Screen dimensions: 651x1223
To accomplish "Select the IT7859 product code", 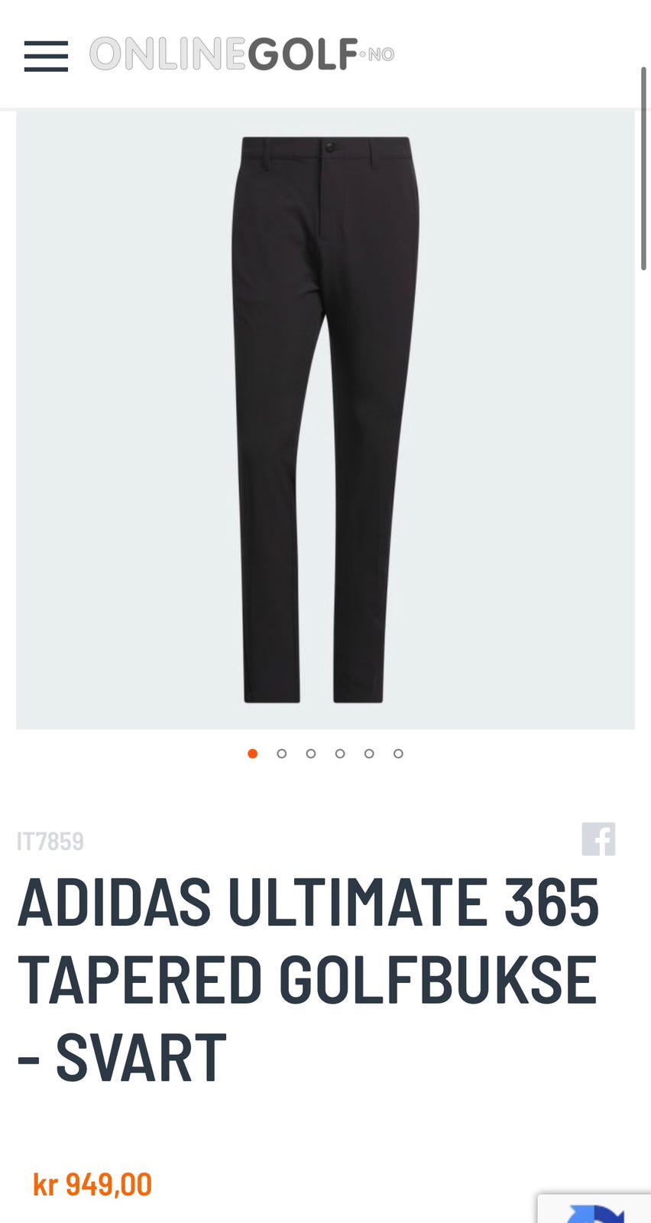I will [50, 842].
